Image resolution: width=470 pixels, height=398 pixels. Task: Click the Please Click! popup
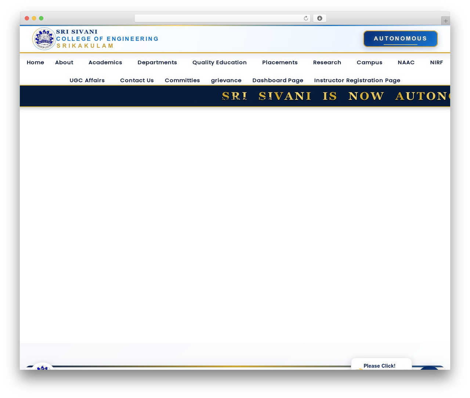coord(381,364)
